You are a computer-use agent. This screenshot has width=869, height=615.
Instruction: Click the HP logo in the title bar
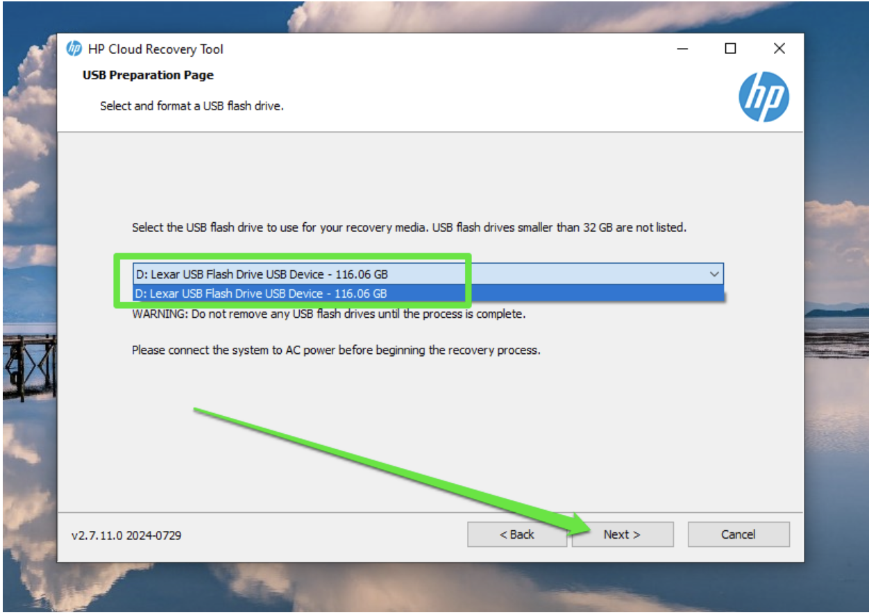[76, 49]
